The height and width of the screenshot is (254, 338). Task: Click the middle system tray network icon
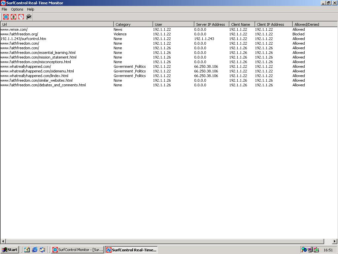[x=310, y=250]
